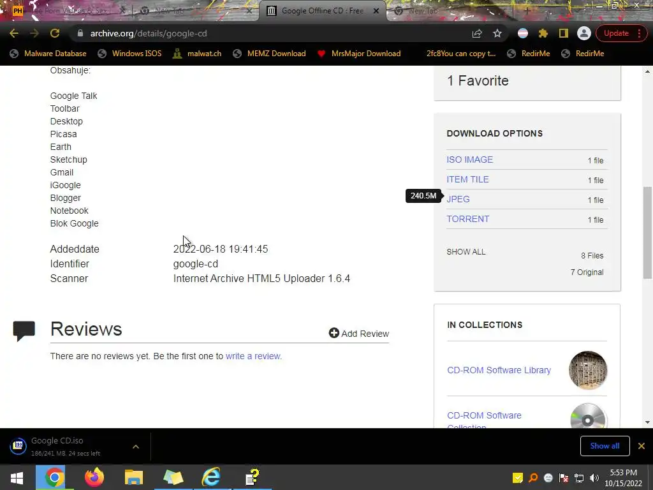This screenshot has height=490, width=653.
Task: Click the 1 Favorite text
Action: coord(478,80)
